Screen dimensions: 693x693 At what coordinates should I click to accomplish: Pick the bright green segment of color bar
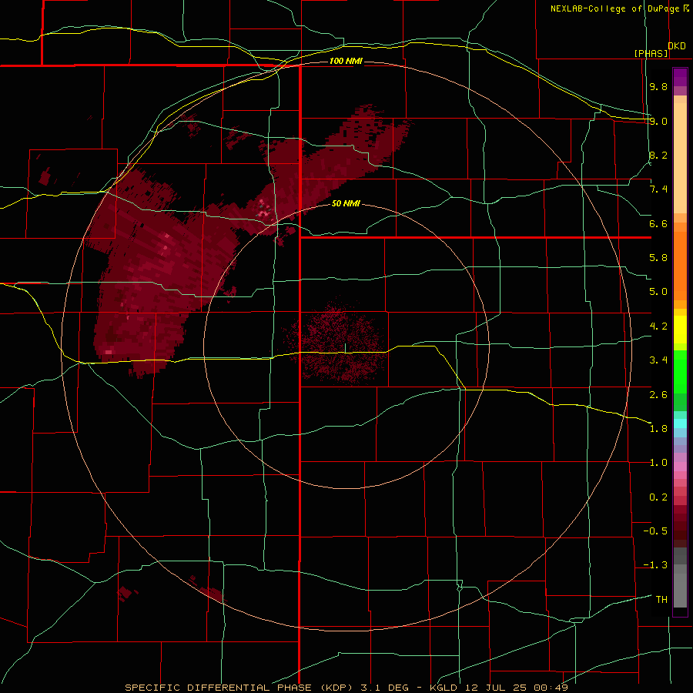[x=680, y=371]
